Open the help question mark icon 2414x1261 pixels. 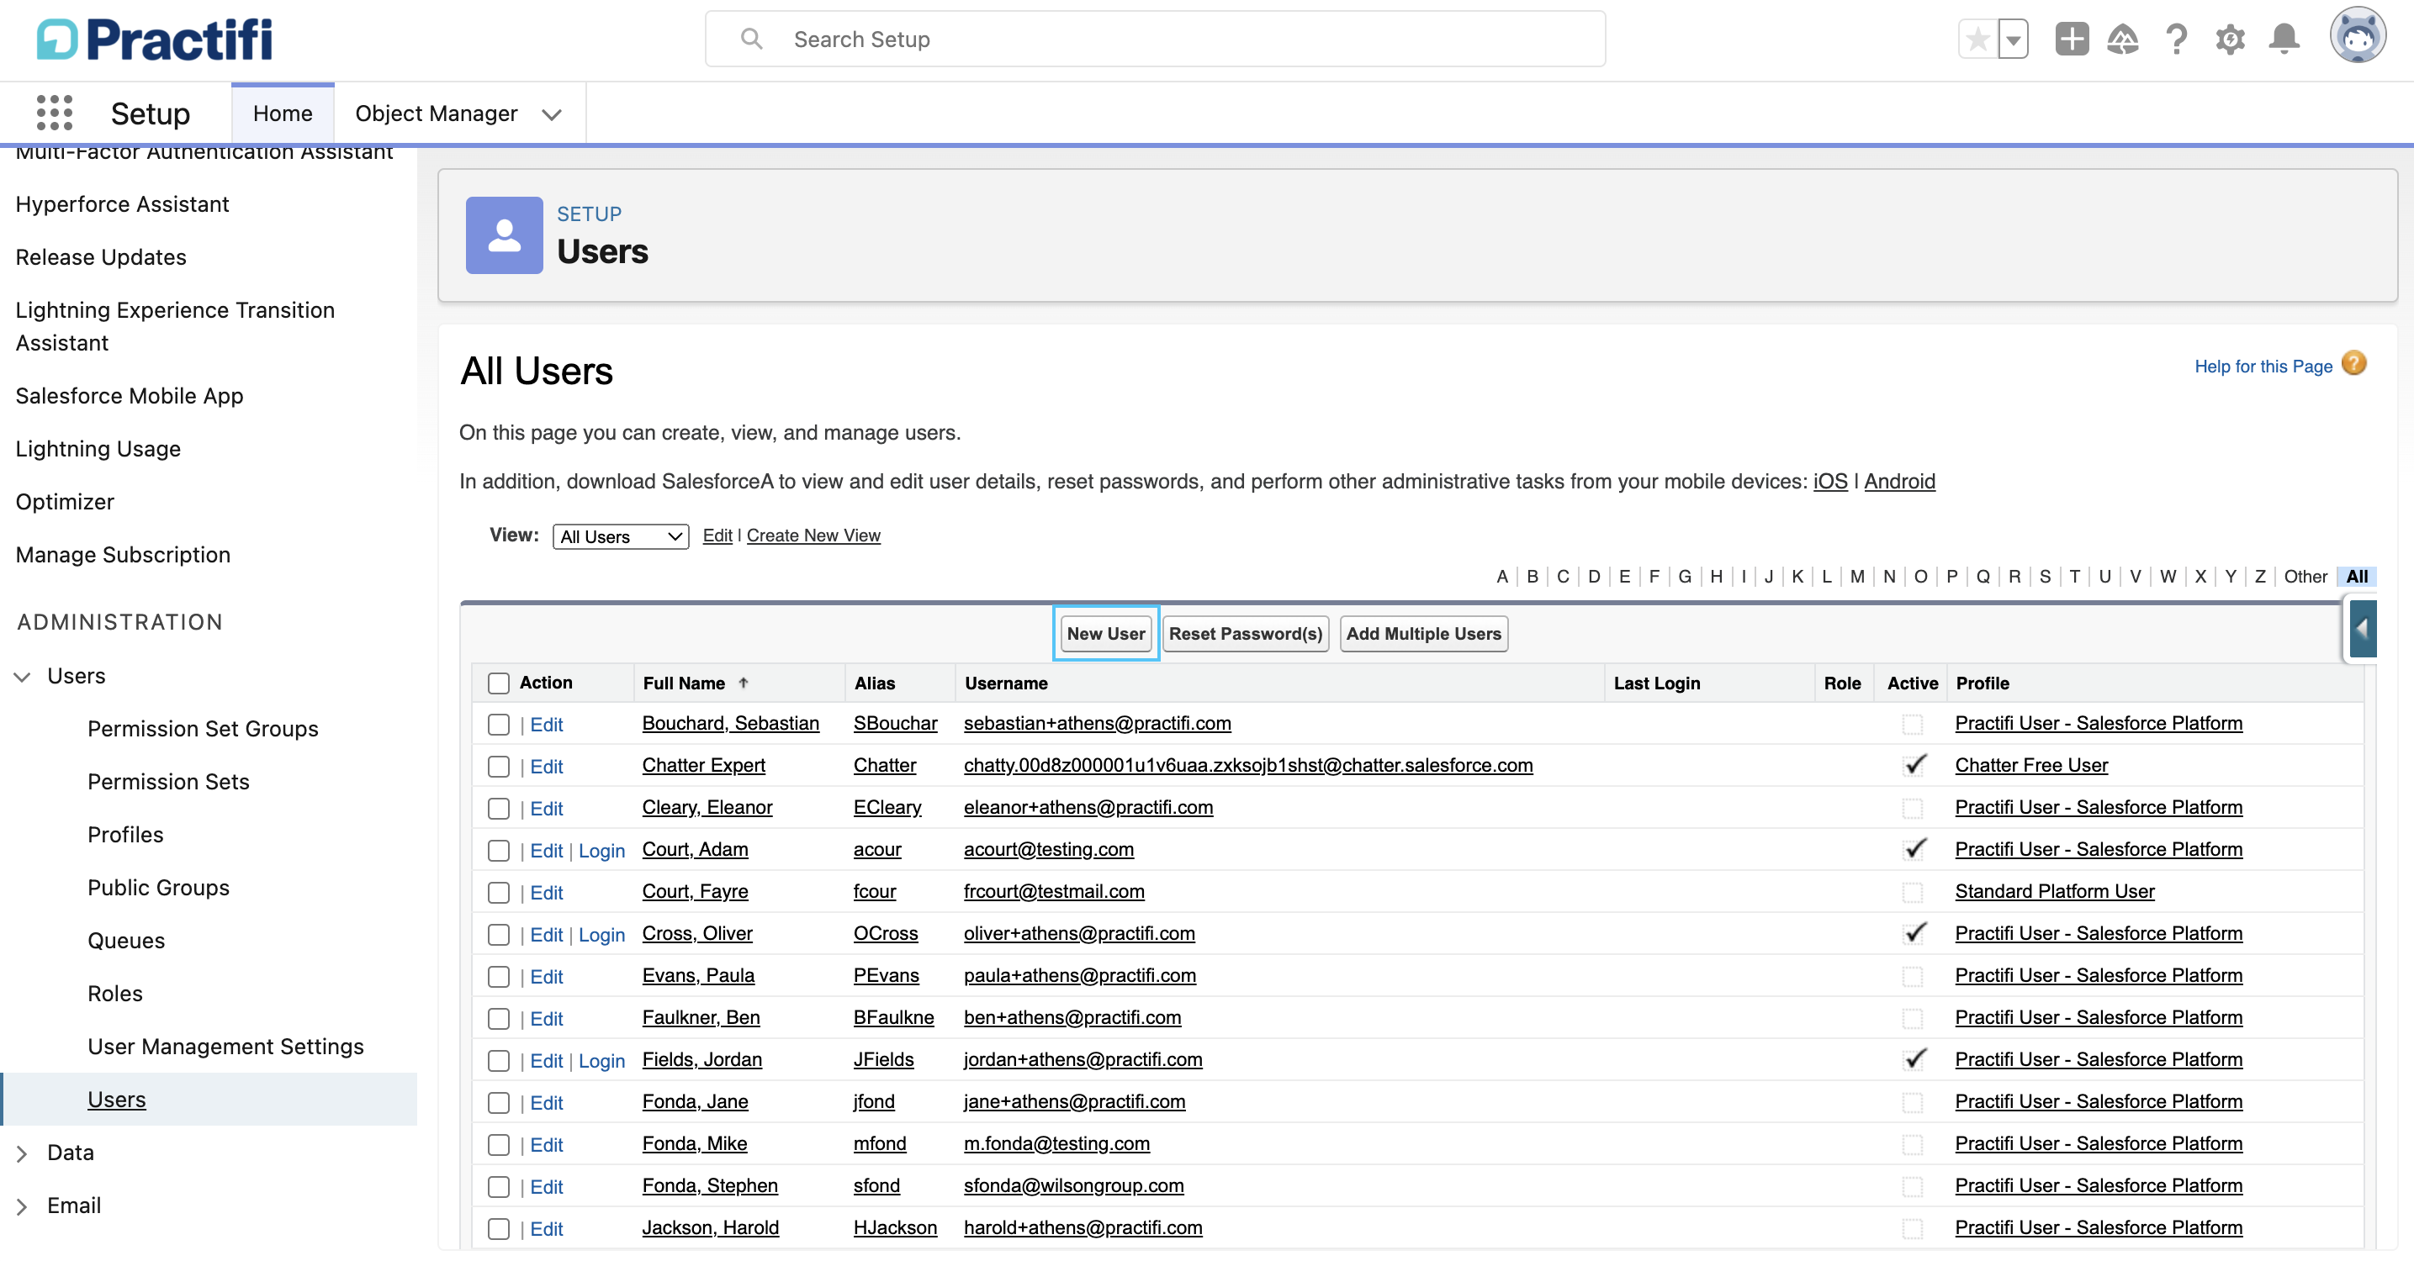pos(2177,40)
